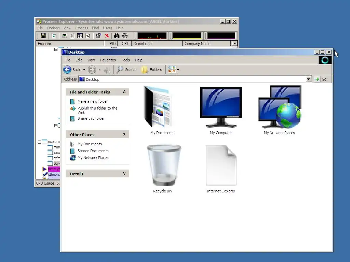This screenshot has height=262, width=350.
Task: Open the Tools menu in Desktop window
Action: tap(125, 60)
